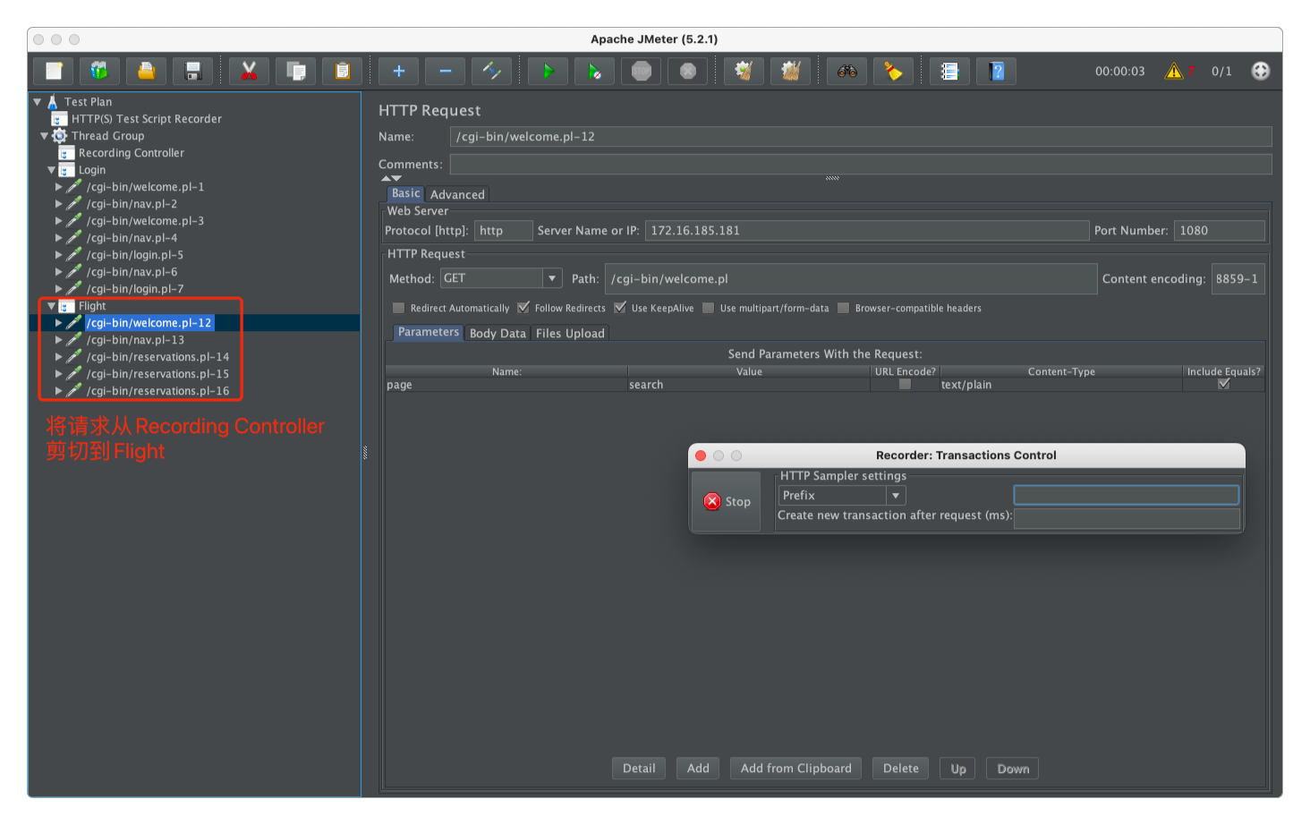Viewport: 1310px width, 825px height.
Task: Click the Path input field
Action: (851, 278)
